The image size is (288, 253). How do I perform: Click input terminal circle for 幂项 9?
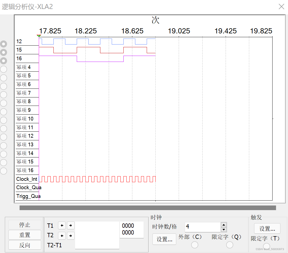point(4,112)
